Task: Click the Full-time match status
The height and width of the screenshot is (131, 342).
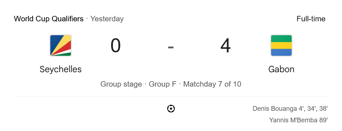Action: pos(311,19)
